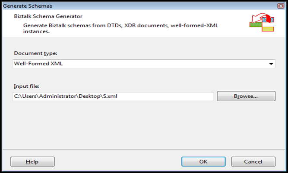
Task: Cancel the schema generation dialog
Action: click(253, 162)
